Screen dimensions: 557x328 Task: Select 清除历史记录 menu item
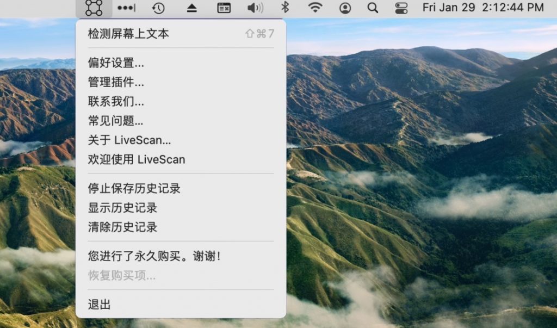181,227
